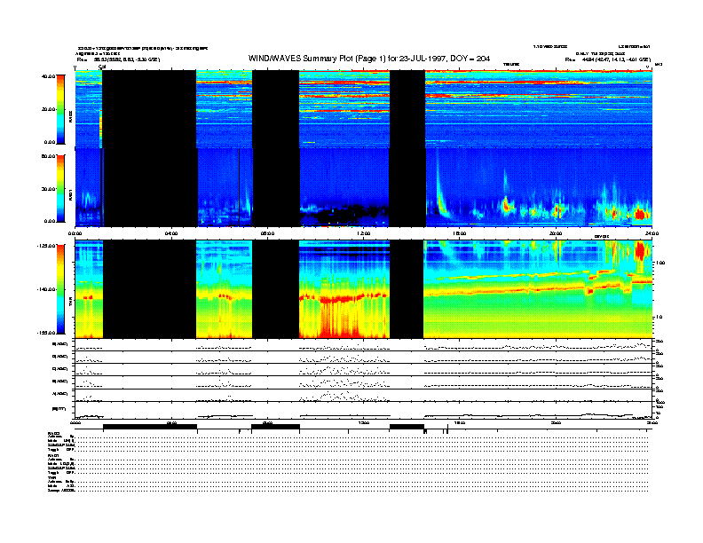Image resolution: width=703 pixels, height=543 pixels.
Task: Click the Cal marker above the RAD2 panel
Action: 102,67
